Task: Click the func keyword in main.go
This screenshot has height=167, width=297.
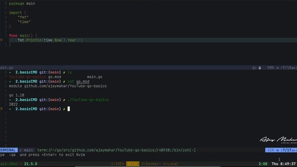Action: [13, 35]
